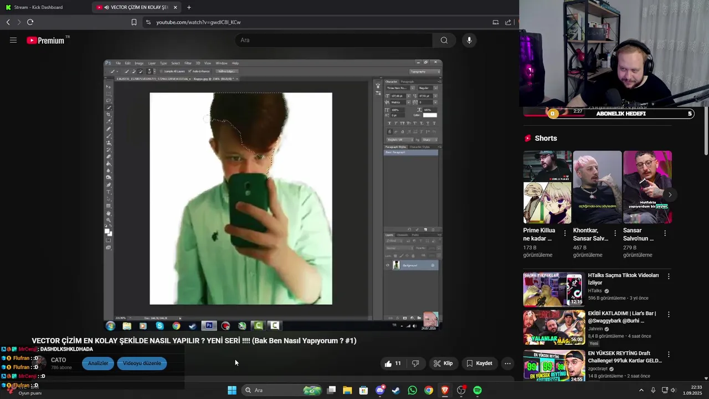This screenshot has width=709, height=399.
Task: Open options menu for EKİBİ KATLADIM video
Action: (669, 314)
